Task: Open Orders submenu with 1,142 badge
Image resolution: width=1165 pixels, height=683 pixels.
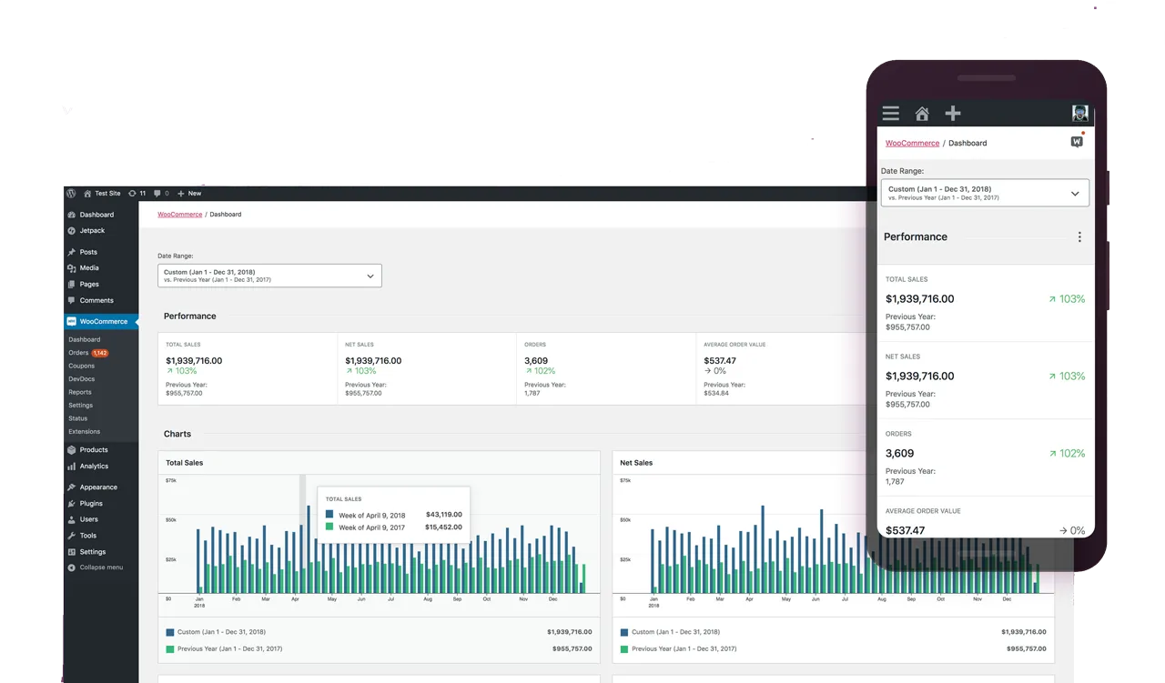Action: tap(88, 353)
